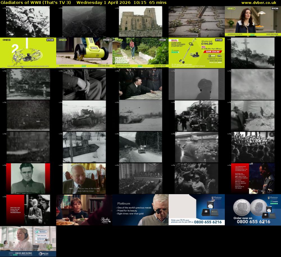Select the elderly man interview thumbnail

click(84, 178)
